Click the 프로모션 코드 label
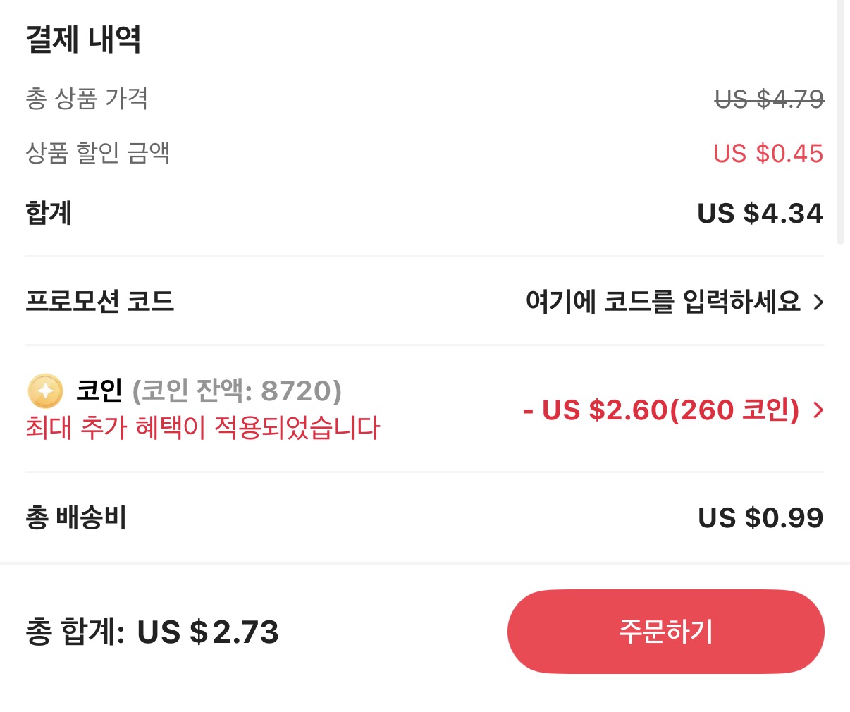The height and width of the screenshot is (712, 850). click(99, 302)
